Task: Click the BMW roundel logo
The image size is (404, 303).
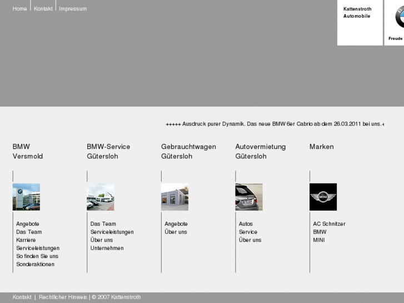Action: coord(400,17)
